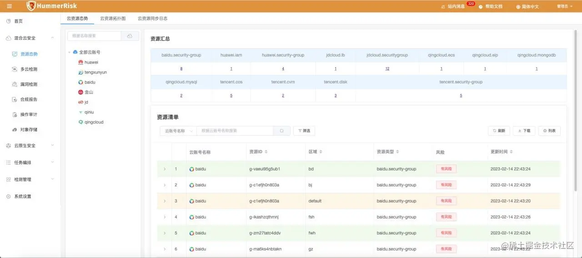Expand table row 4 g-ikashzqthmnj
Viewport: 582px width, 258px height.
[165, 217]
